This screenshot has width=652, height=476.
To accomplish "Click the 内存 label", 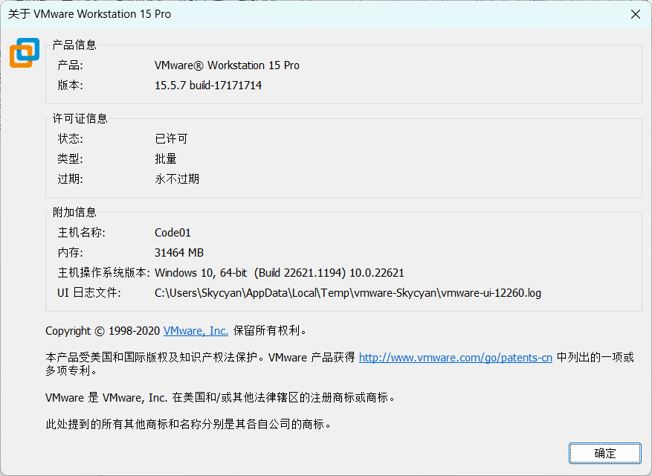I will point(71,253).
